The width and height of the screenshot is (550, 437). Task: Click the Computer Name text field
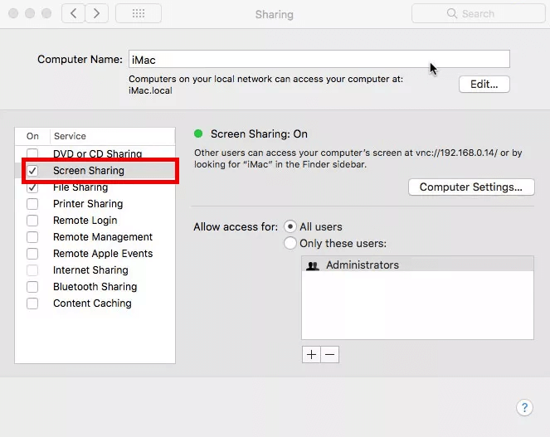(x=319, y=60)
